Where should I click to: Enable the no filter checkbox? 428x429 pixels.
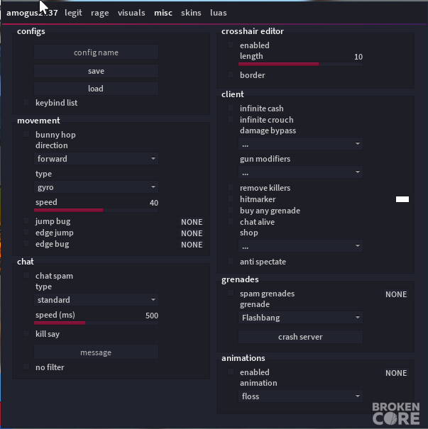tap(26, 367)
